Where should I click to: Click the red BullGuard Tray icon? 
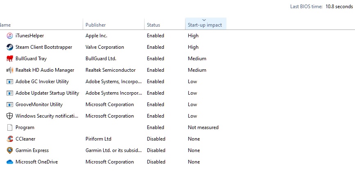click(x=9, y=59)
